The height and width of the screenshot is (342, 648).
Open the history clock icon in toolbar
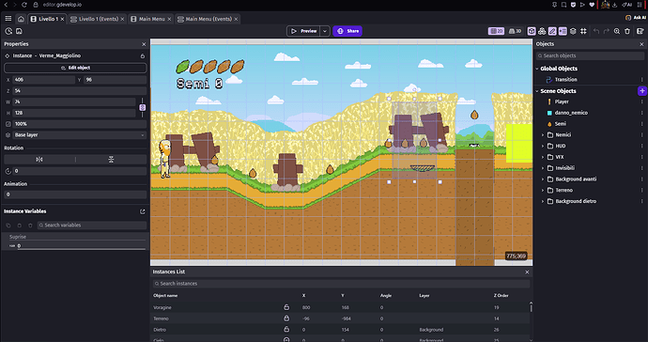coord(8,31)
